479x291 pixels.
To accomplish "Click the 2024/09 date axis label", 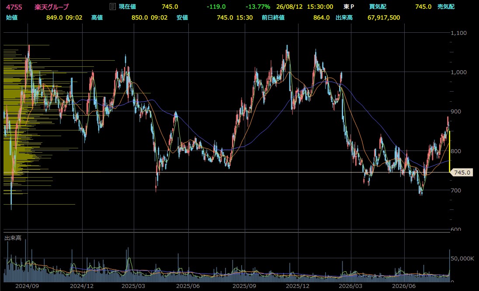I will [27, 286].
